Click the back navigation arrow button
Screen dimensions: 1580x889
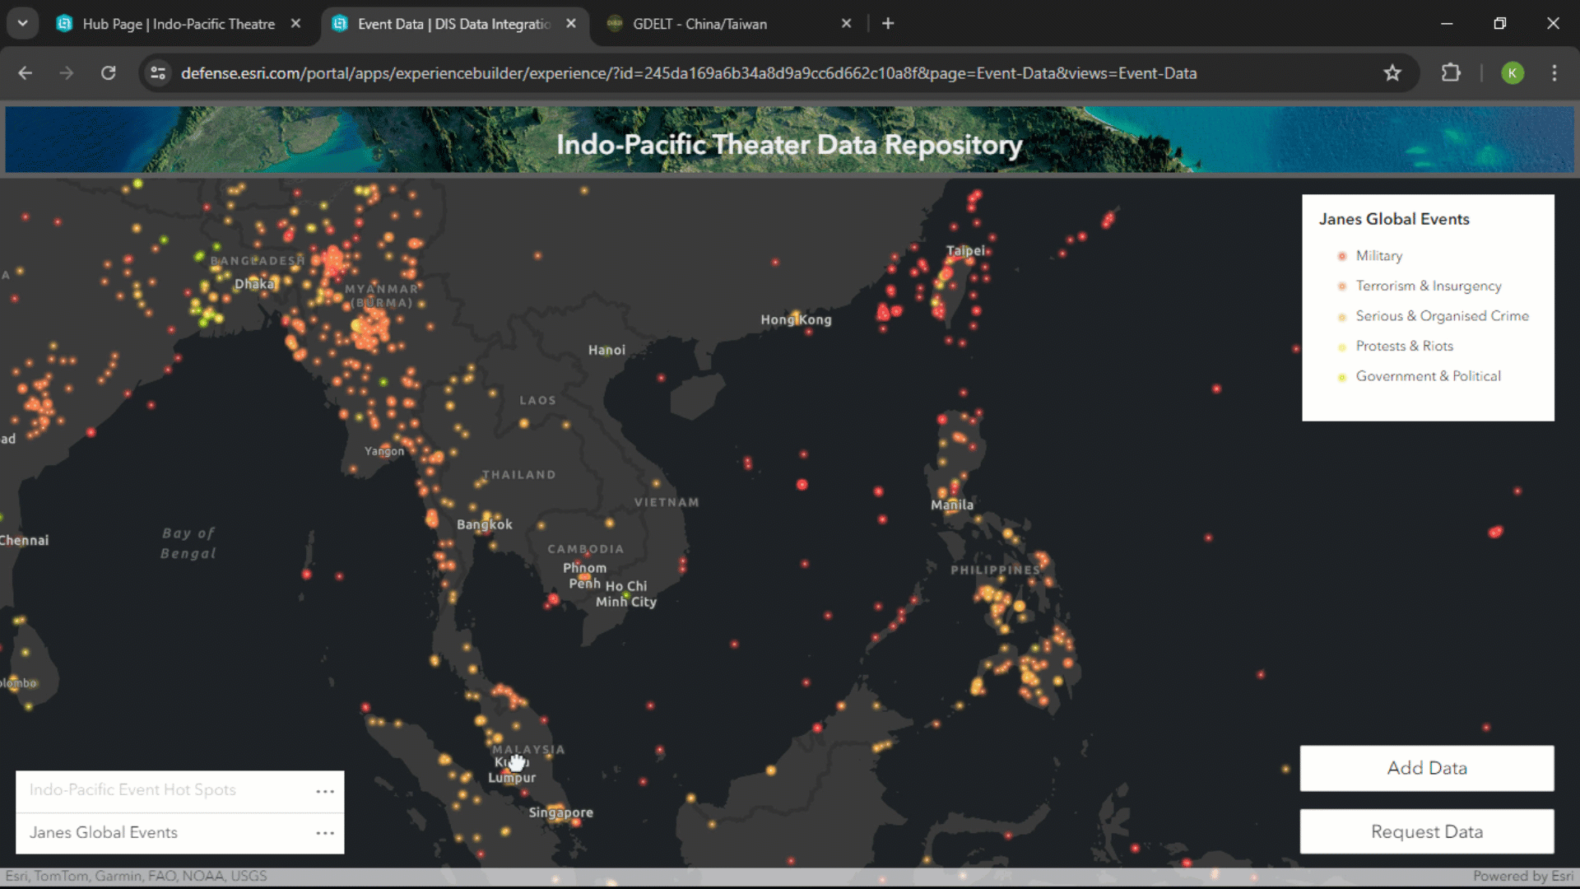pos(27,72)
